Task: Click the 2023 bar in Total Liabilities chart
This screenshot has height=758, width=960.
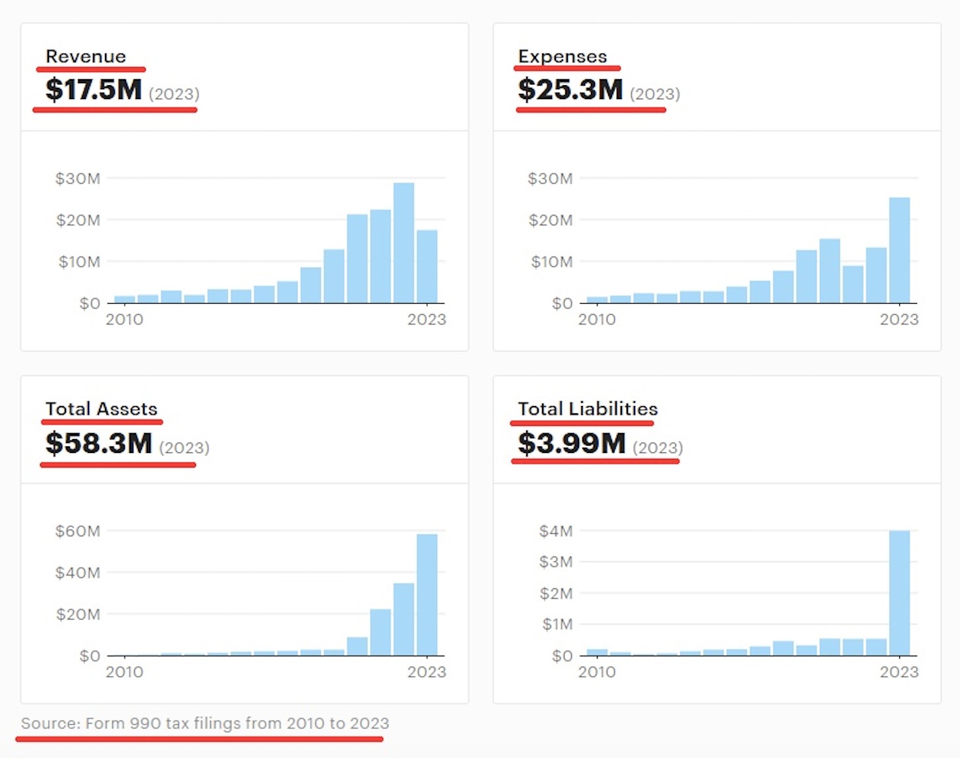Action: (x=899, y=593)
